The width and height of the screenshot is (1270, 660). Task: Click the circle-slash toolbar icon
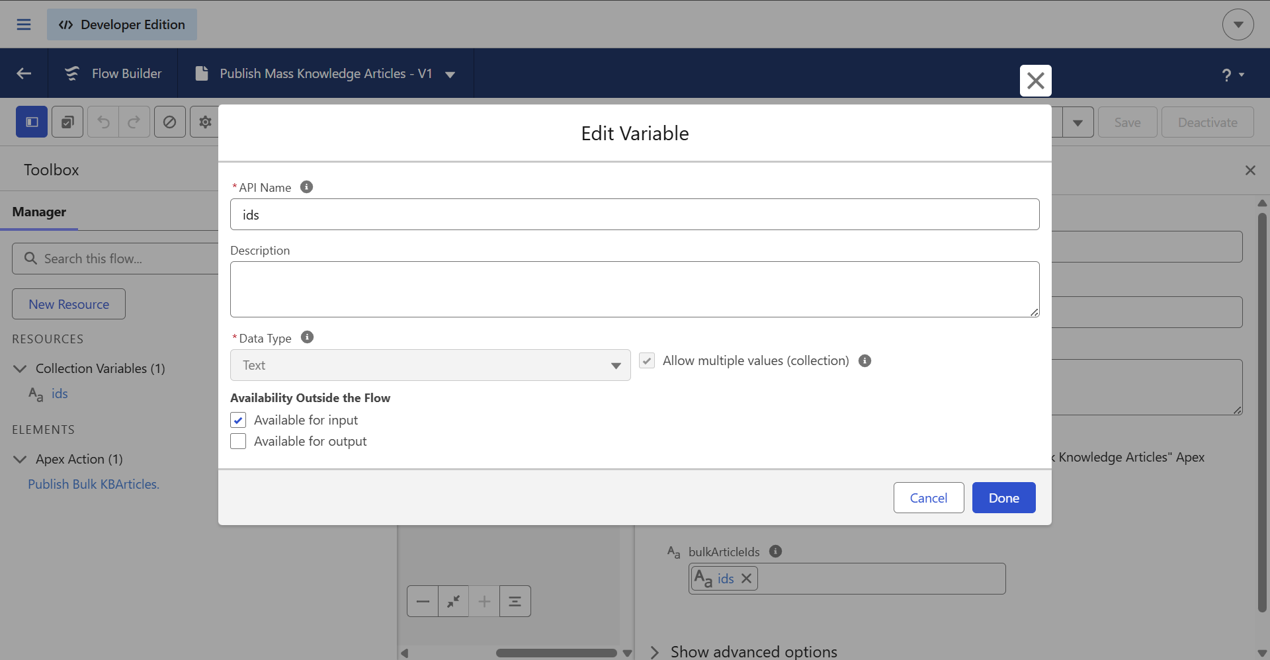pos(170,122)
